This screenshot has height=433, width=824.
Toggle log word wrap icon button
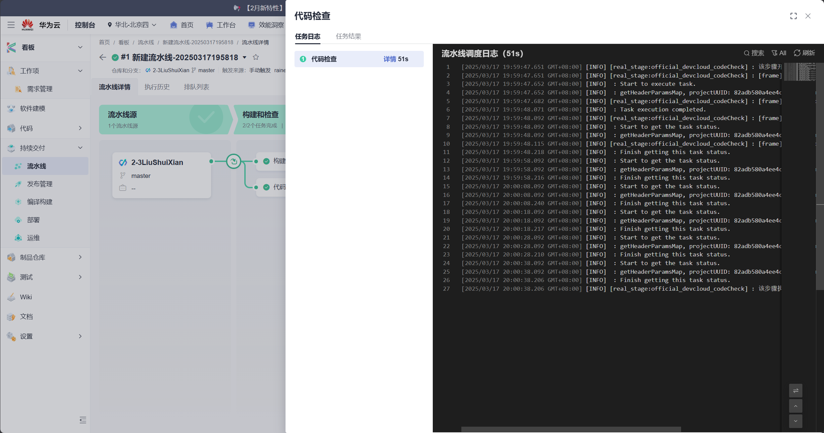tap(795, 390)
